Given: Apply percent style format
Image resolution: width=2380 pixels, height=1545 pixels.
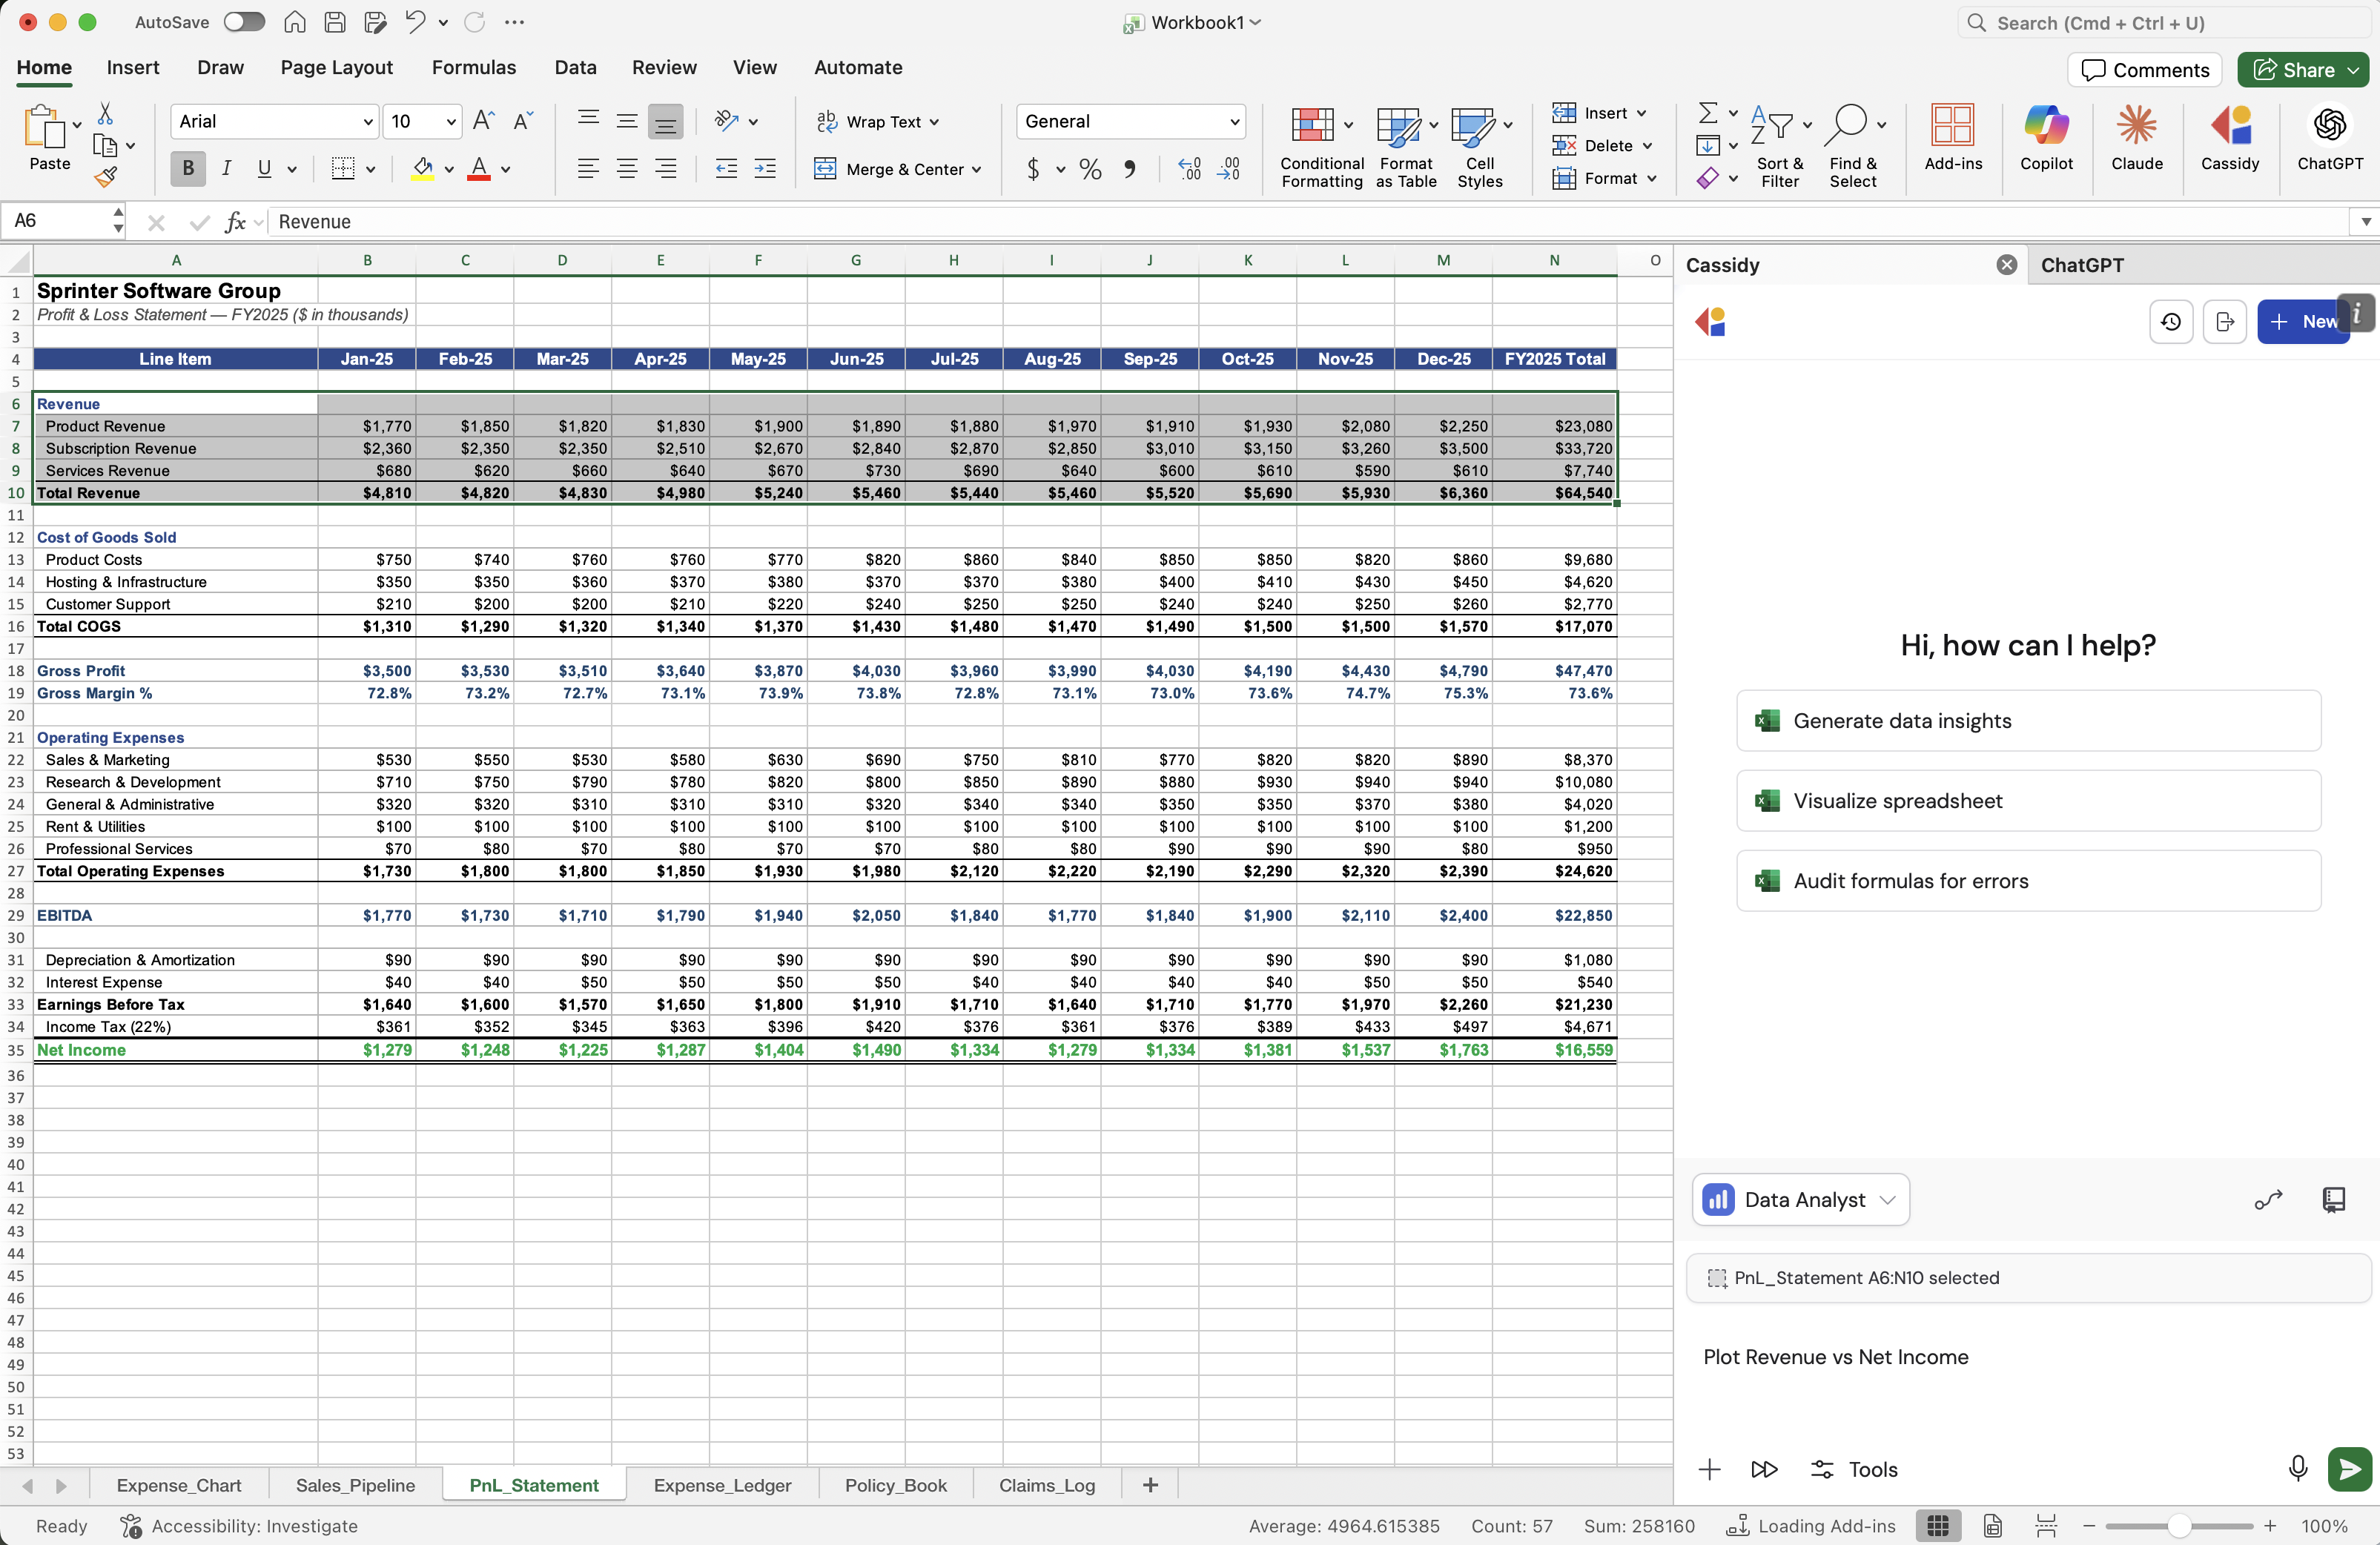Looking at the screenshot, I should (x=1090, y=169).
